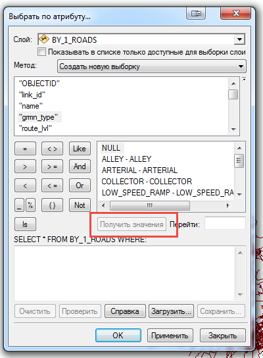Click the greater-than (>) operator button
Screen dimensions: 263x358
click(x=25, y=166)
